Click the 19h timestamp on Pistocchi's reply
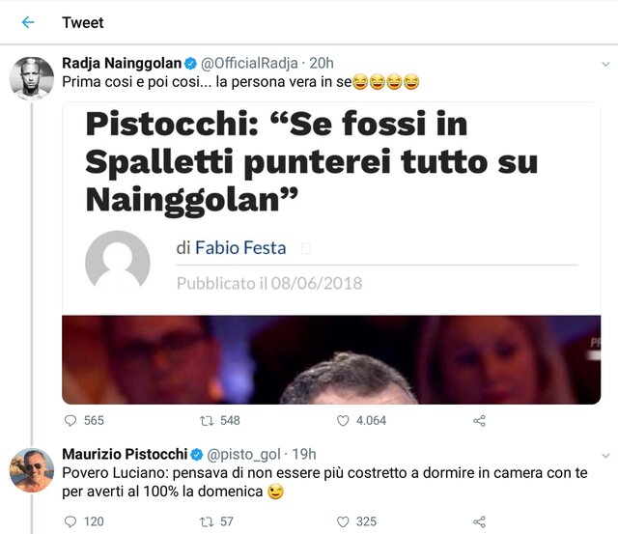The image size is (618, 534). (x=303, y=454)
